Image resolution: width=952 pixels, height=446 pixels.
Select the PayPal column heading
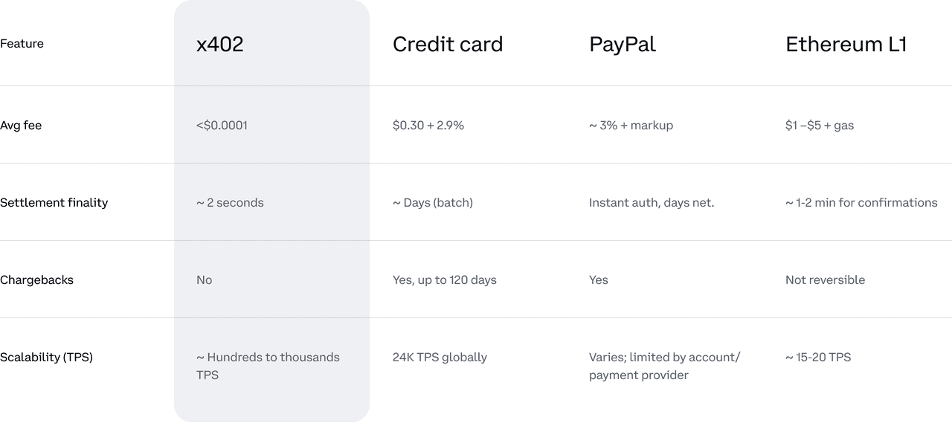pos(623,45)
